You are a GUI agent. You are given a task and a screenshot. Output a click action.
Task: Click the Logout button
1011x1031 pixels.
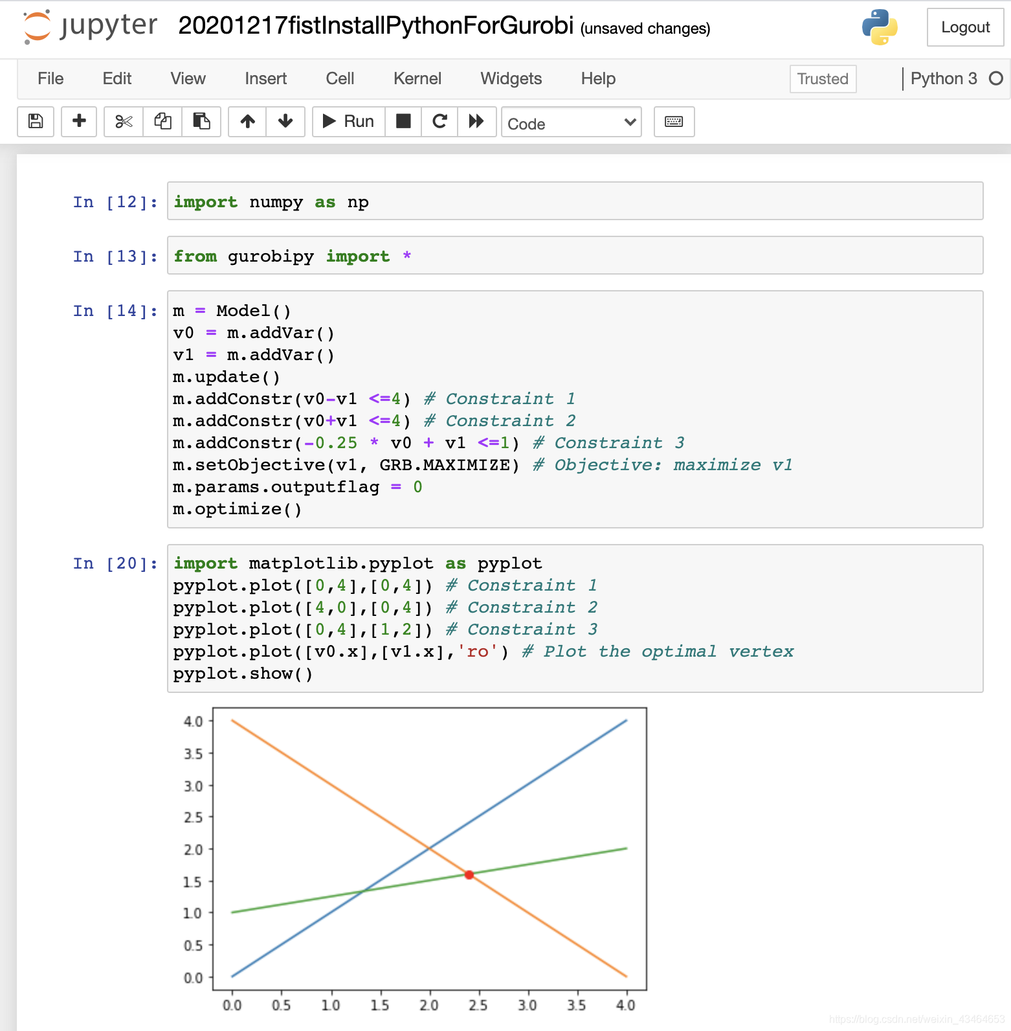965,27
